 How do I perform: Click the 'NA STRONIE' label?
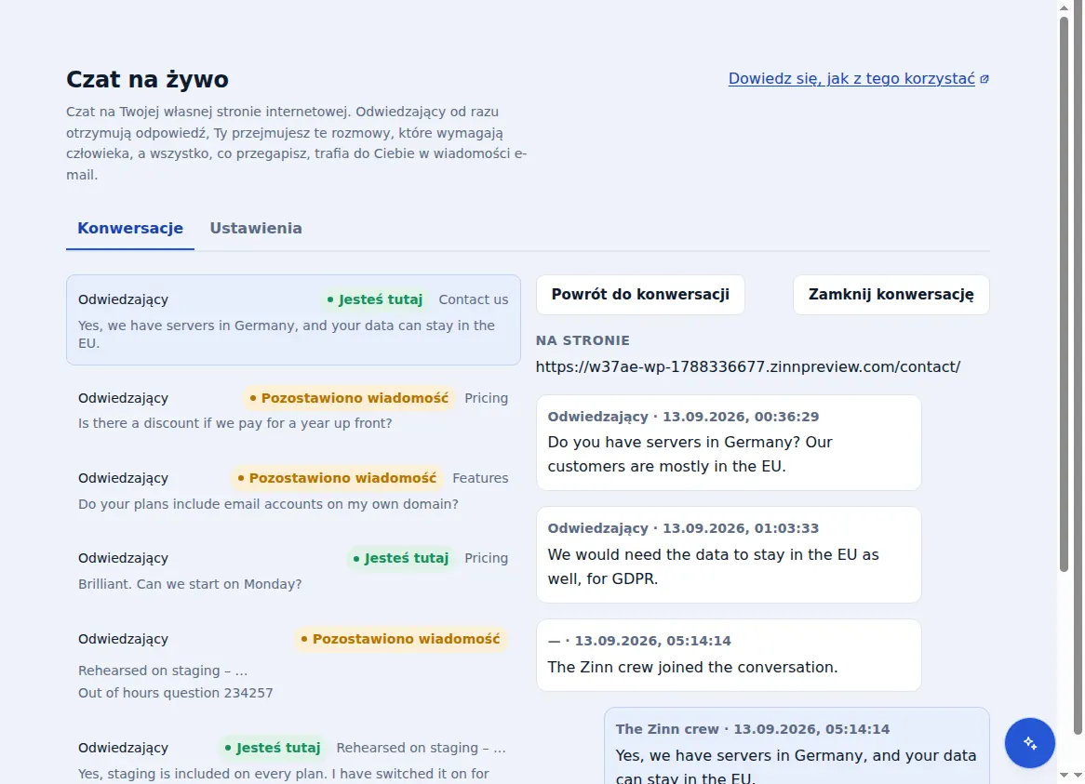(x=583, y=340)
